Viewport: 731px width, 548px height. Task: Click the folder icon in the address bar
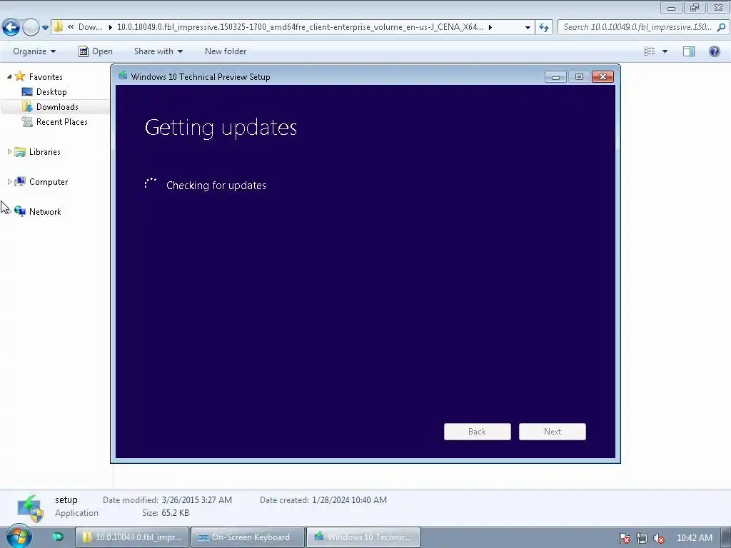tap(58, 27)
